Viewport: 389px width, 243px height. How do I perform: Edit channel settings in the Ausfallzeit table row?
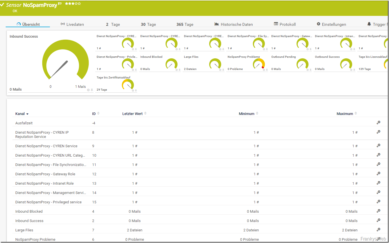378,122
